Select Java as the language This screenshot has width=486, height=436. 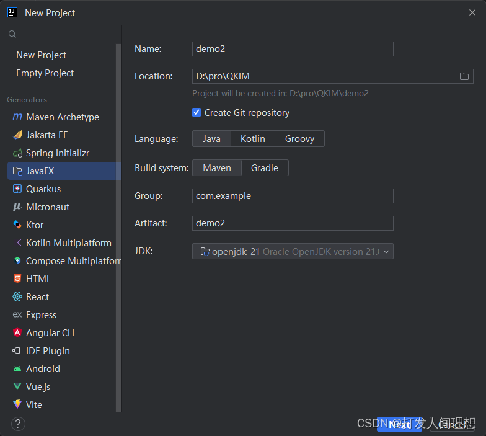212,139
